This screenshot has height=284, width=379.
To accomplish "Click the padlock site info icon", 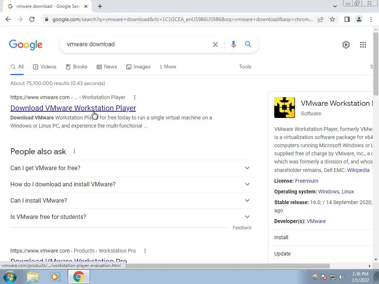I will (47, 19).
